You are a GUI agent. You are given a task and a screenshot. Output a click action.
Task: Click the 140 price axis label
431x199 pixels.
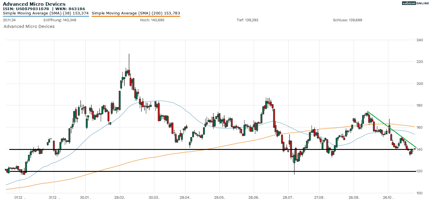click(420, 149)
